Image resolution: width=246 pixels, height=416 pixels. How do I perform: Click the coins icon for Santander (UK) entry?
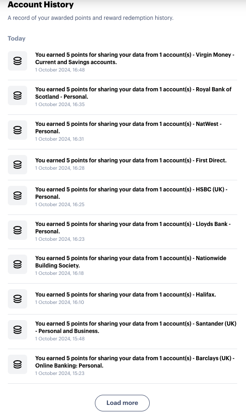pyautogui.click(x=18, y=330)
